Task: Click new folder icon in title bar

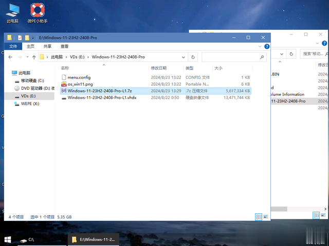Action: [x=27, y=37]
